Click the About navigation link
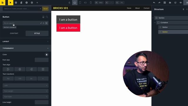The image size is (188, 106). tap(137, 8)
